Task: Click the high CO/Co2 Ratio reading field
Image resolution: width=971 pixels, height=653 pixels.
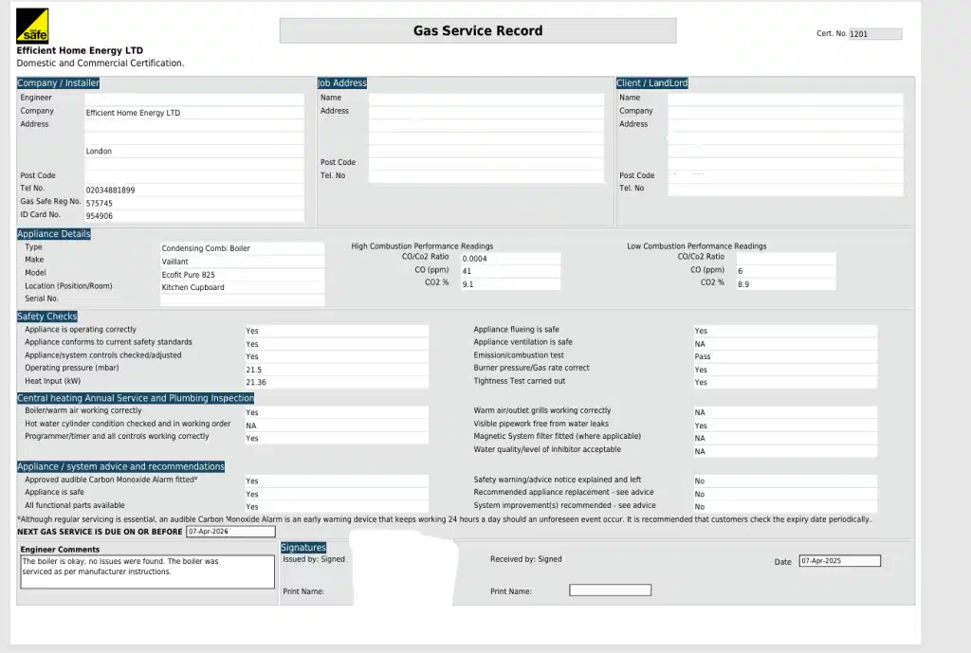Action: click(x=509, y=257)
